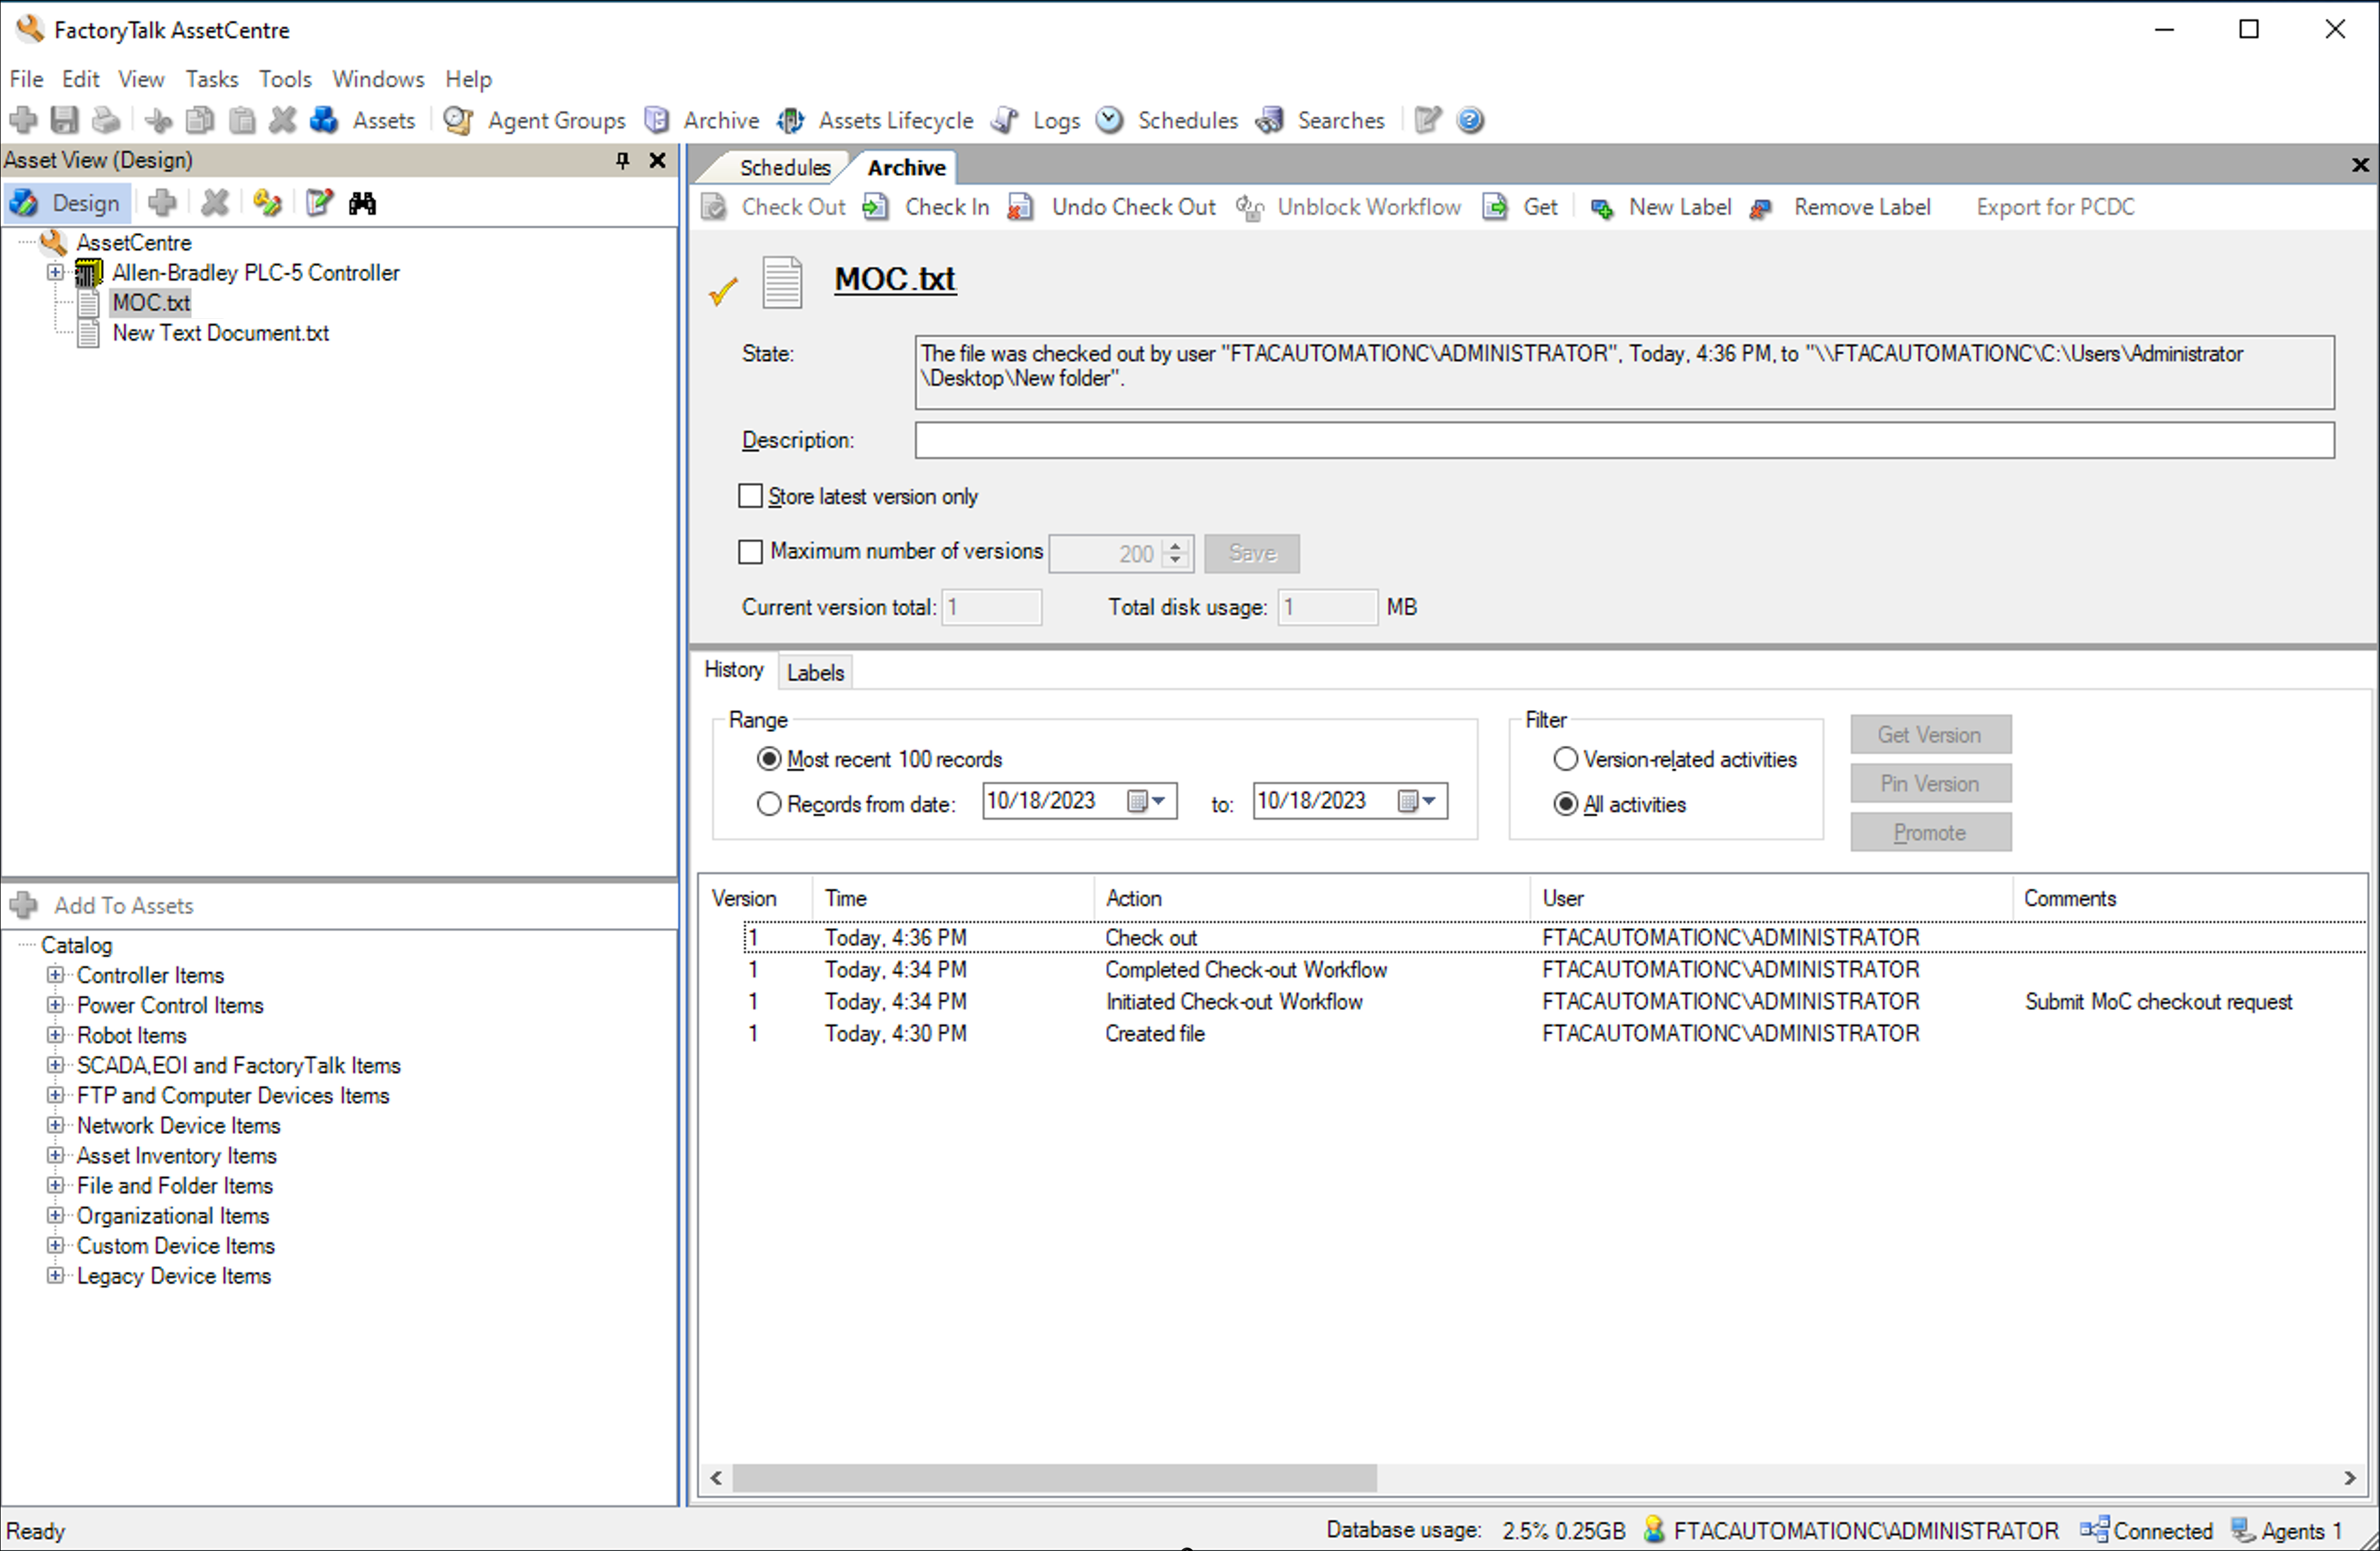Open the Archive view from main toolbar
This screenshot has width=2380, height=1551.
click(702, 120)
